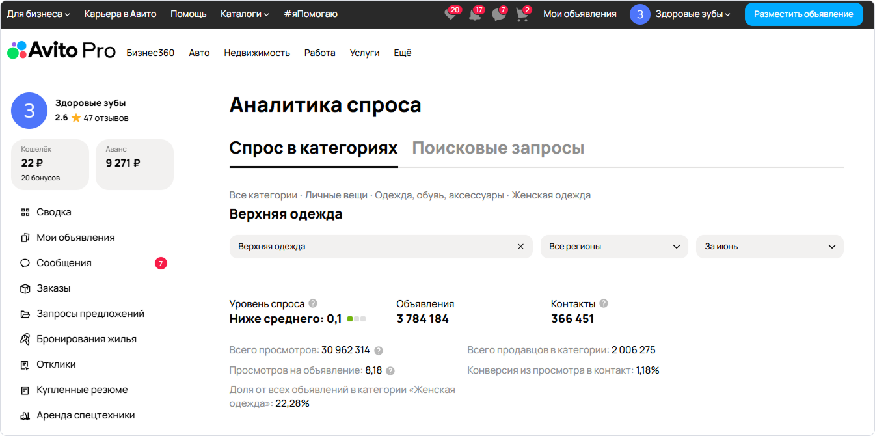875x436 pixels.
Task: Open the За июнь period dropdown
Action: [x=769, y=247]
